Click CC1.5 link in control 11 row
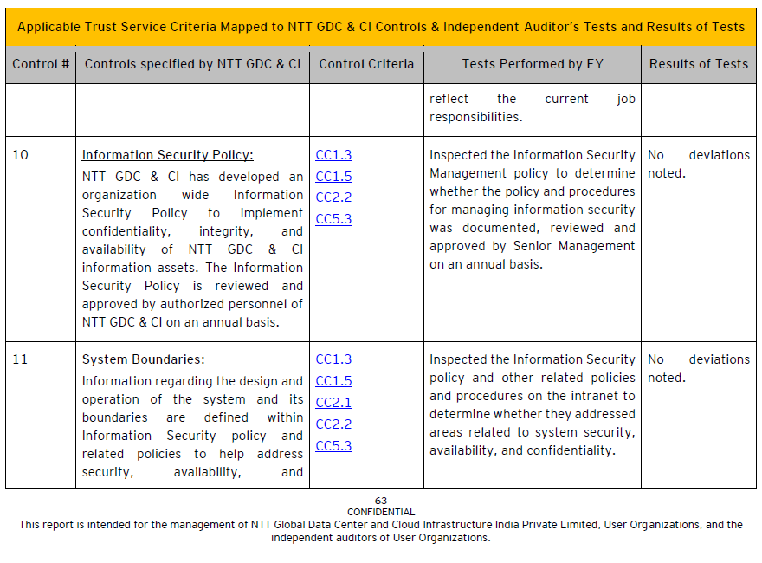This screenshot has width=762, height=563. (333, 381)
